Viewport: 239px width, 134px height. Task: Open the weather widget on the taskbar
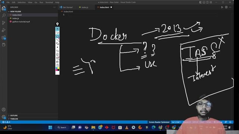tap(7, 127)
